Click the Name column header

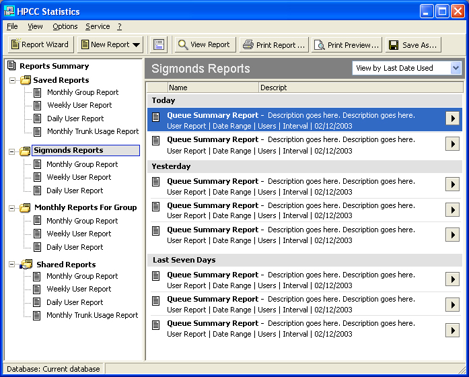pyautogui.click(x=213, y=88)
